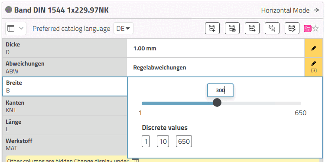Click the database export arrow icon

tap(252, 28)
